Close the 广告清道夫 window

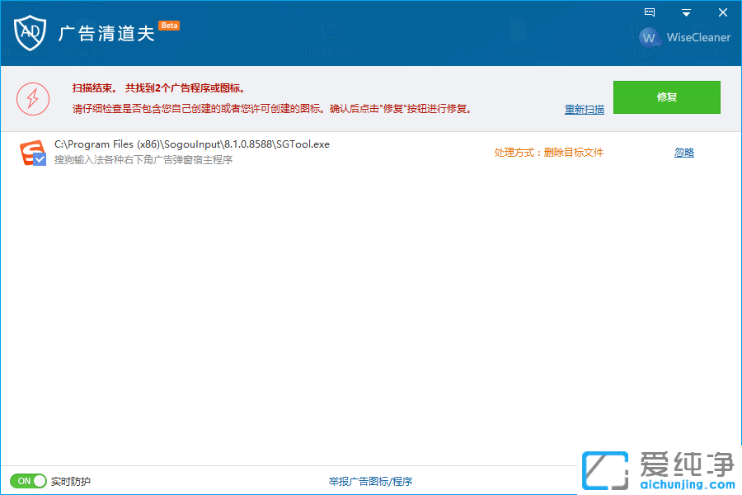722,13
